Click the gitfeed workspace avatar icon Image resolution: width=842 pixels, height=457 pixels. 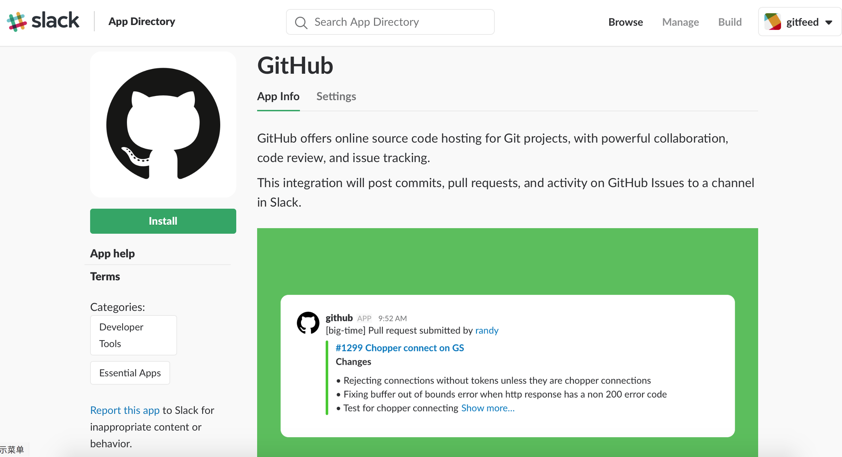[x=772, y=22]
